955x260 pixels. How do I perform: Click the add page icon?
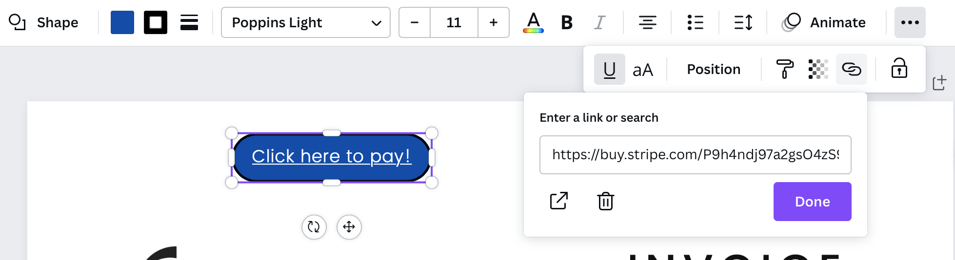939,83
